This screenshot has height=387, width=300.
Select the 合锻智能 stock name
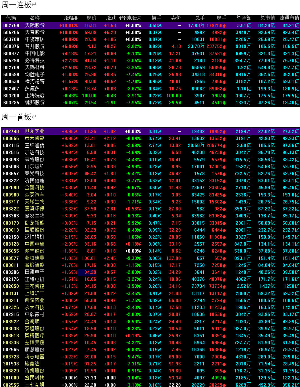click(x=35, y=265)
